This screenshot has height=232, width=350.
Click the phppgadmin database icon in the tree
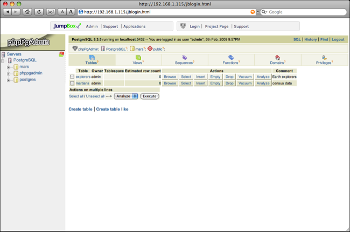click(x=16, y=73)
